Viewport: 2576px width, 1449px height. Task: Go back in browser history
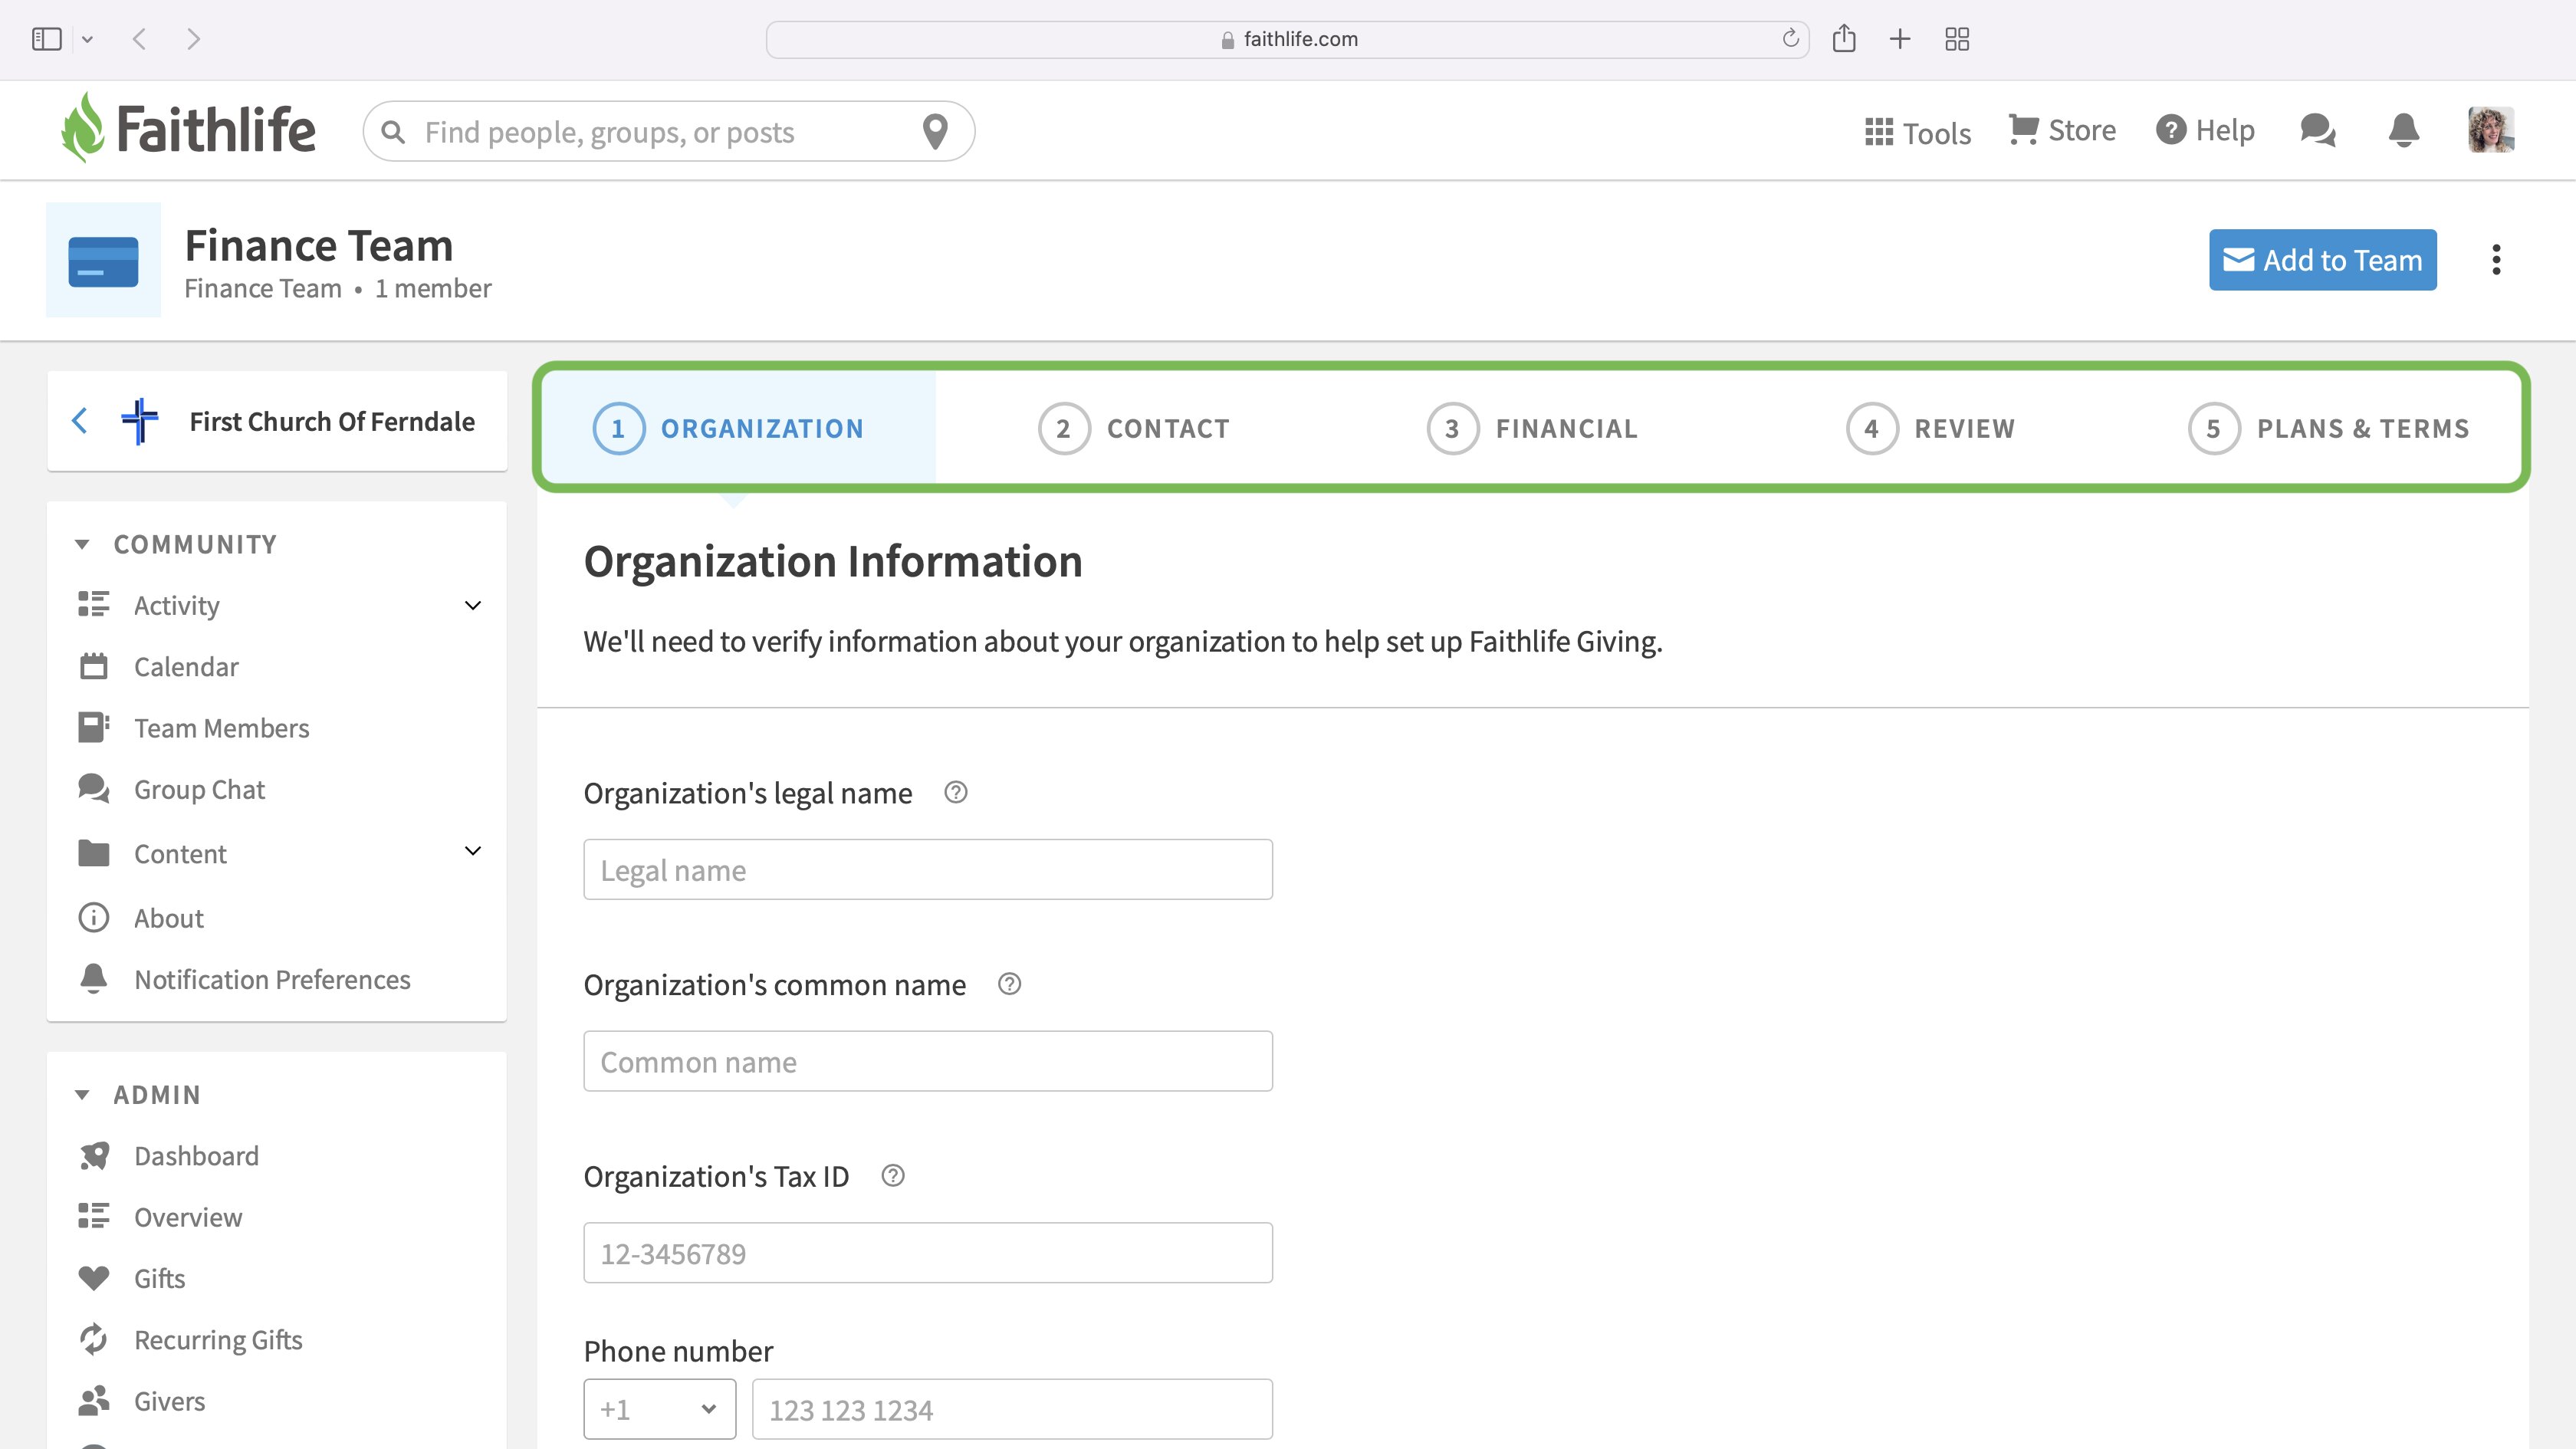click(x=139, y=39)
